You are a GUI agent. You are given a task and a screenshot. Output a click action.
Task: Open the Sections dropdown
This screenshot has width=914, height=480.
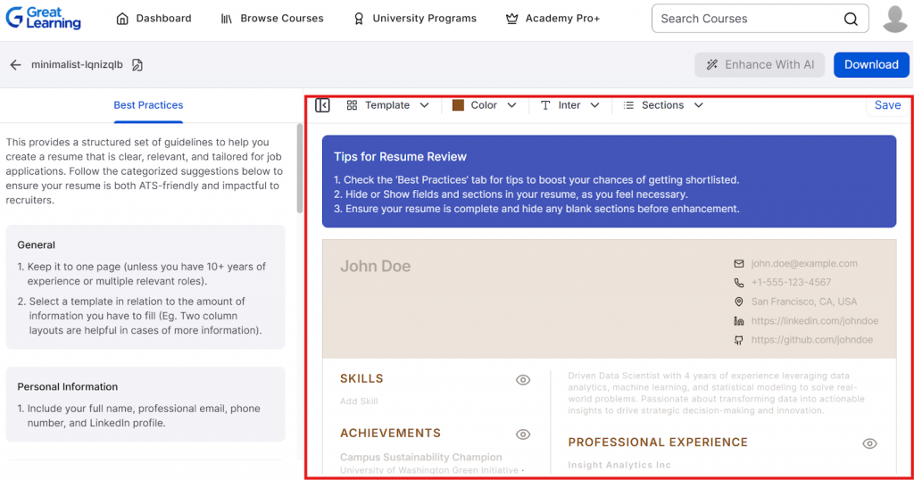click(x=663, y=105)
